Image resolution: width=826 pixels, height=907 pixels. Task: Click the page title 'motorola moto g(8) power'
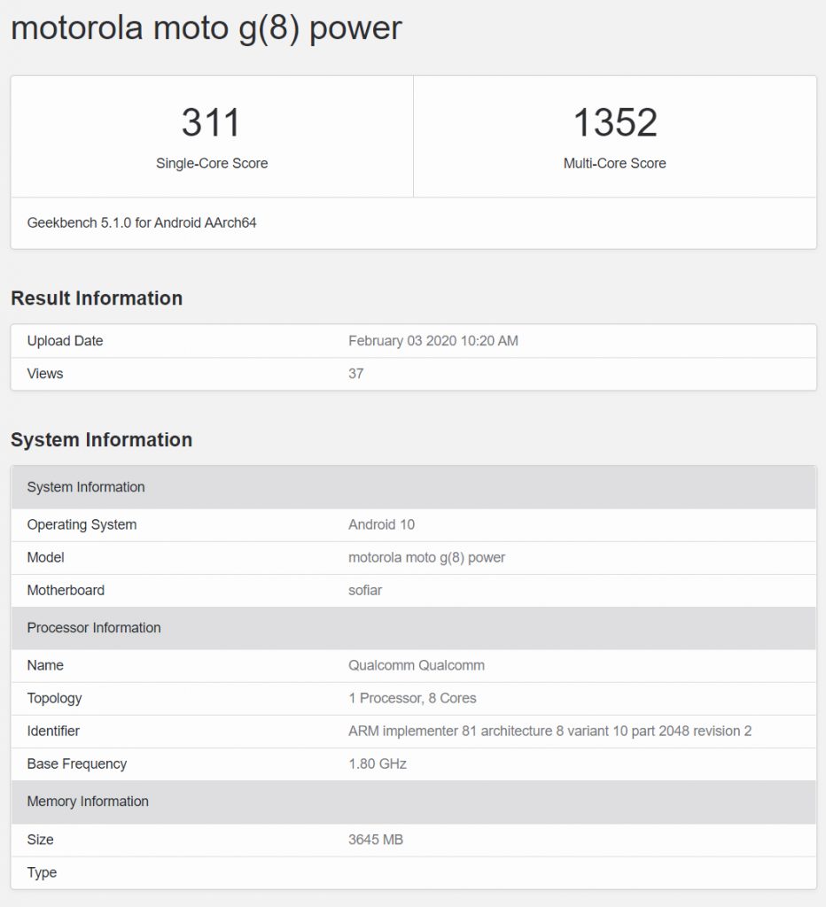coord(206,28)
